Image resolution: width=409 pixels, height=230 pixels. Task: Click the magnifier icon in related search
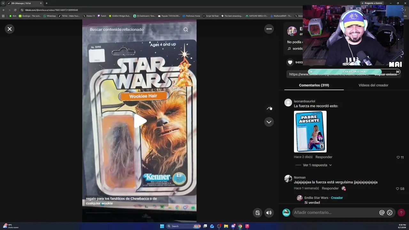[x=186, y=30]
